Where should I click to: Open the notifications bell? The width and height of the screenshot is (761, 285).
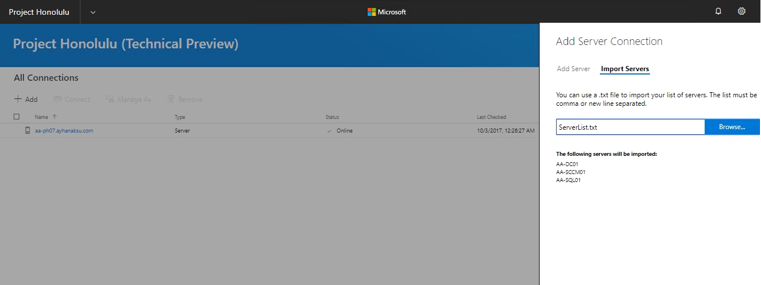[718, 11]
